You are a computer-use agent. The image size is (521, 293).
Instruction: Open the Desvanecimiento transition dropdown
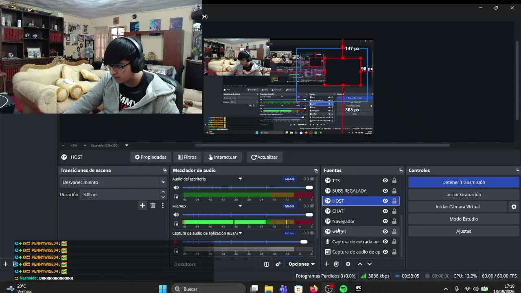click(x=113, y=182)
